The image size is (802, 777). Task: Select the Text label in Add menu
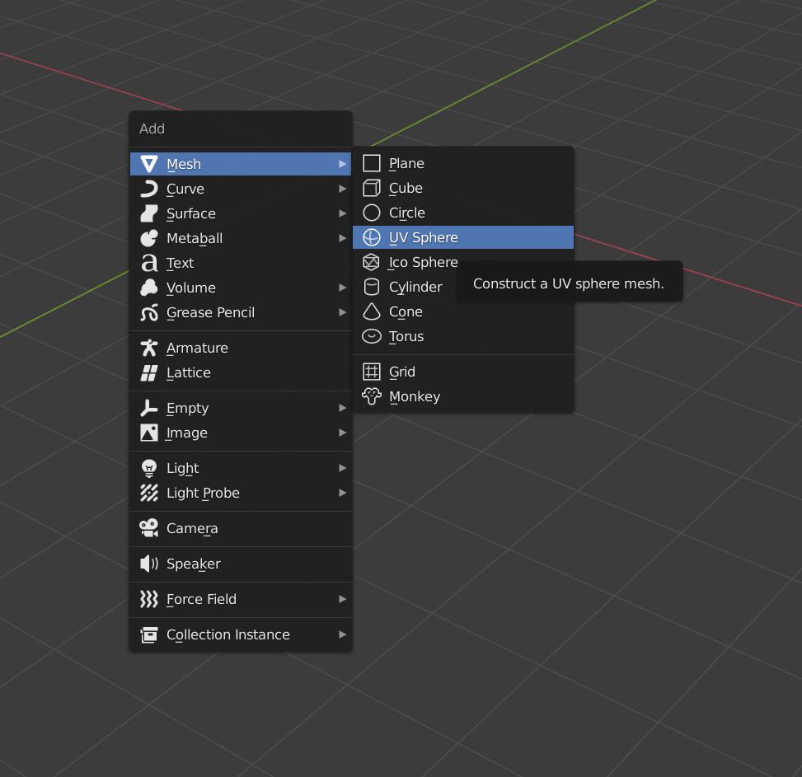180,263
